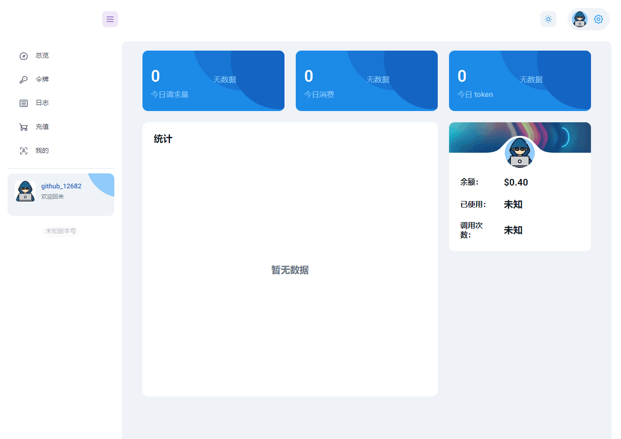The image size is (621, 439).
Task: Click the avatar on the balance info card
Action: click(519, 153)
